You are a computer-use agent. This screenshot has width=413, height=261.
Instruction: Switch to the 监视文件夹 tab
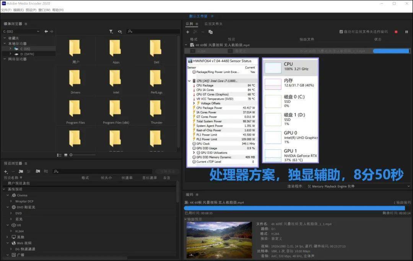(x=213, y=24)
